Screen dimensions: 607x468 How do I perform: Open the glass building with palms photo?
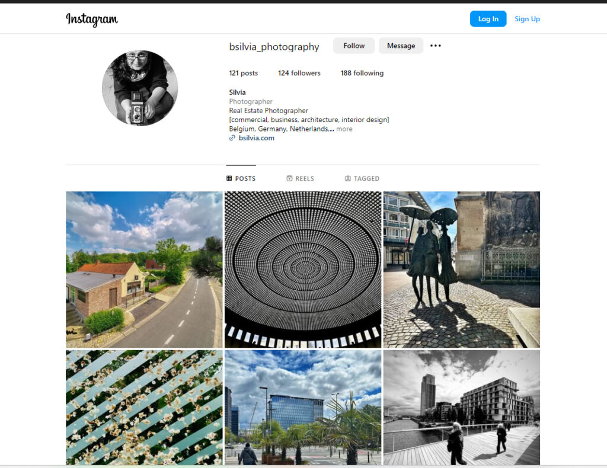[x=303, y=407]
